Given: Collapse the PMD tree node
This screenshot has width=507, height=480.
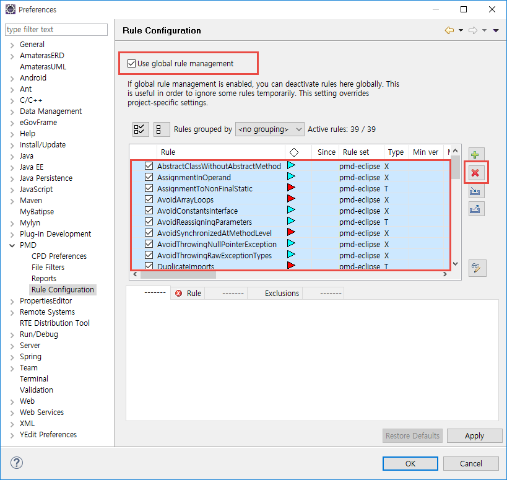Looking at the screenshot, I should click(x=12, y=245).
